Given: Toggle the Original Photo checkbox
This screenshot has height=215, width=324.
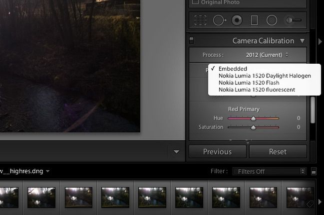Looking at the screenshot, I should click(195, 2).
